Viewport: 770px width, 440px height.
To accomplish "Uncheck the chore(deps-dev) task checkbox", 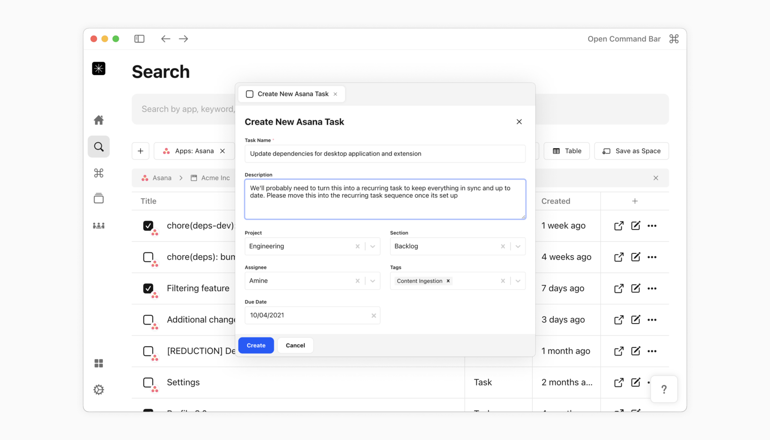I will (148, 225).
